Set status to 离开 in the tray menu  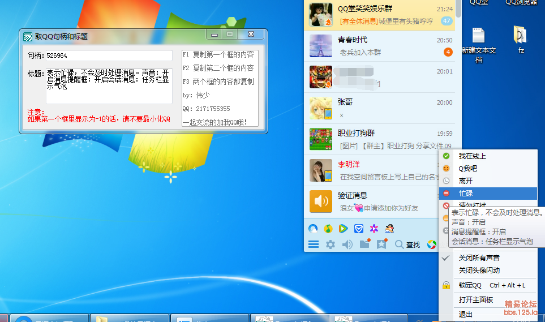pyautogui.click(x=488, y=181)
